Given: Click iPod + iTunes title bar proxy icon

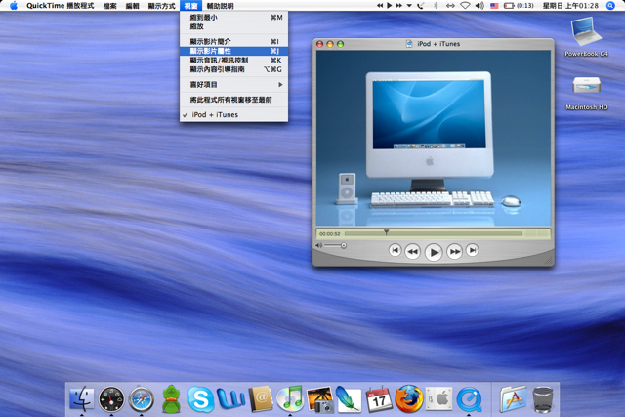Looking at the screenshot, I should [x=409, y=44].
